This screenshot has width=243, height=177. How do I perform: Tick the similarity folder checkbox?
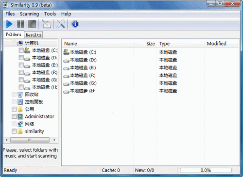(x=14, y=131)
